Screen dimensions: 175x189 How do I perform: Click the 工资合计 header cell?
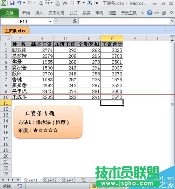point(112,44)
